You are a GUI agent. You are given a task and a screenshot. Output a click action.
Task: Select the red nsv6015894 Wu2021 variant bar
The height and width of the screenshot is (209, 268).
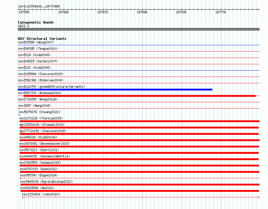(140, 191)
